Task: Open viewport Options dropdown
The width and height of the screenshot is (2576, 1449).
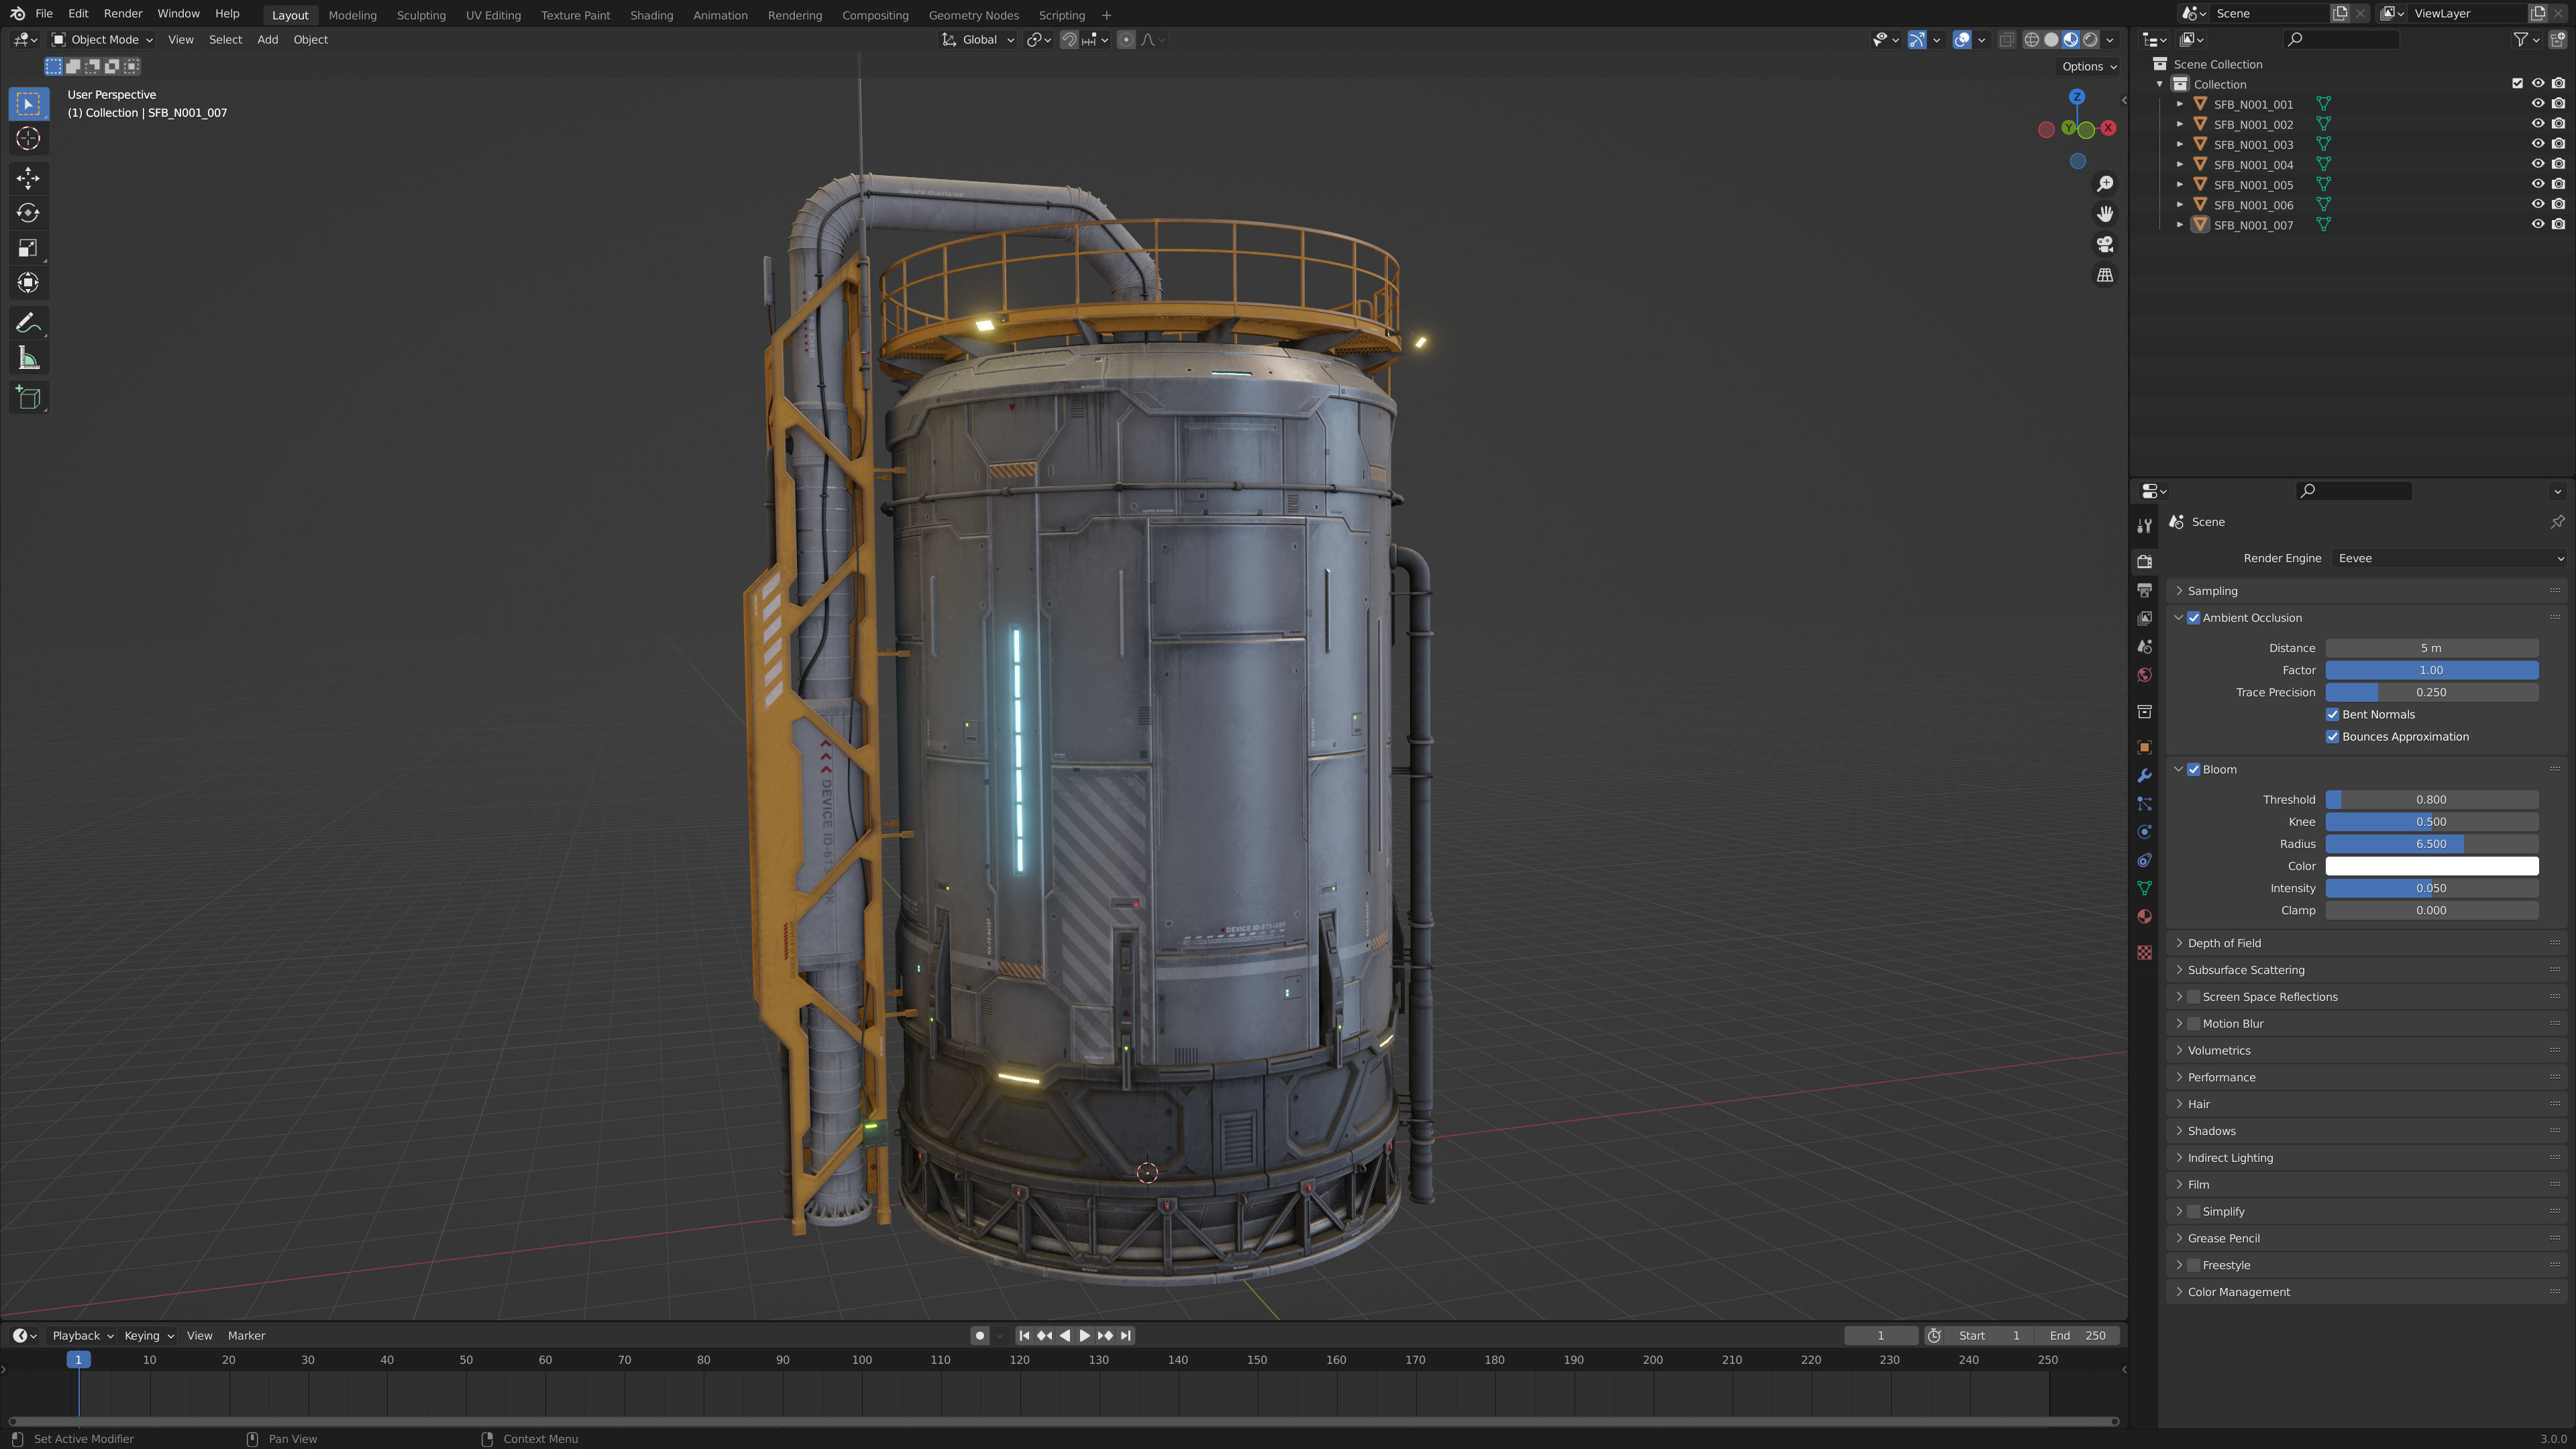Action: 2089,67
